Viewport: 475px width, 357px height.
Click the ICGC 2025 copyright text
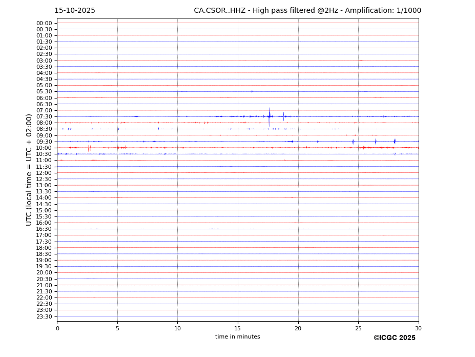(x=394, y=338)
